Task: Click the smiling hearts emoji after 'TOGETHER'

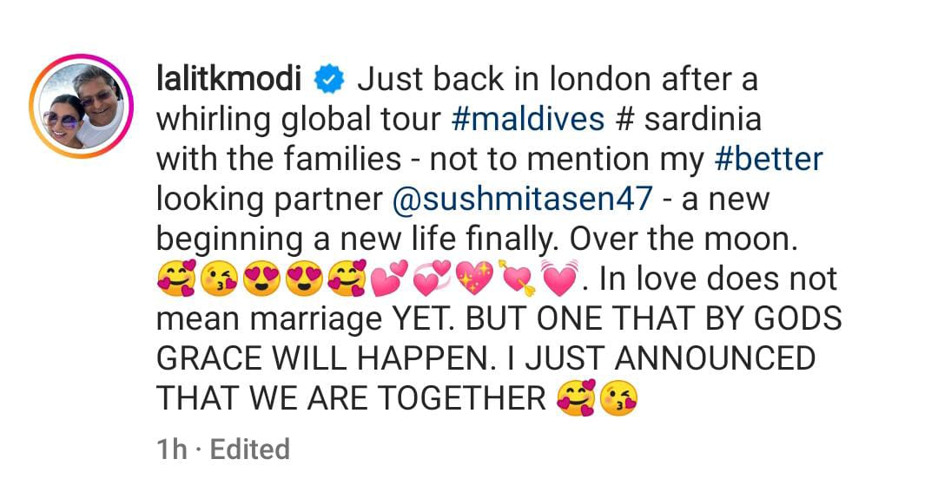Action: coord(577,399)
